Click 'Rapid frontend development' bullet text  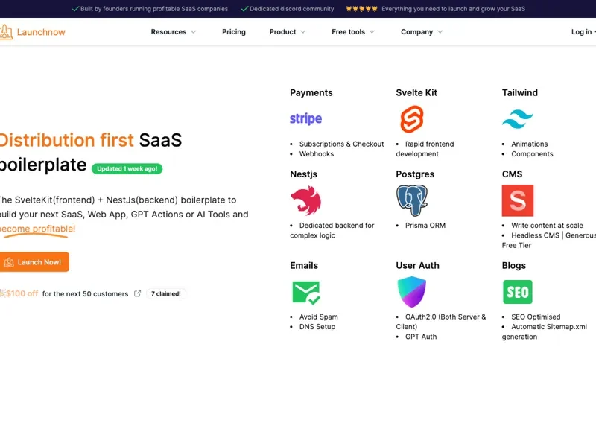(425, 149)
